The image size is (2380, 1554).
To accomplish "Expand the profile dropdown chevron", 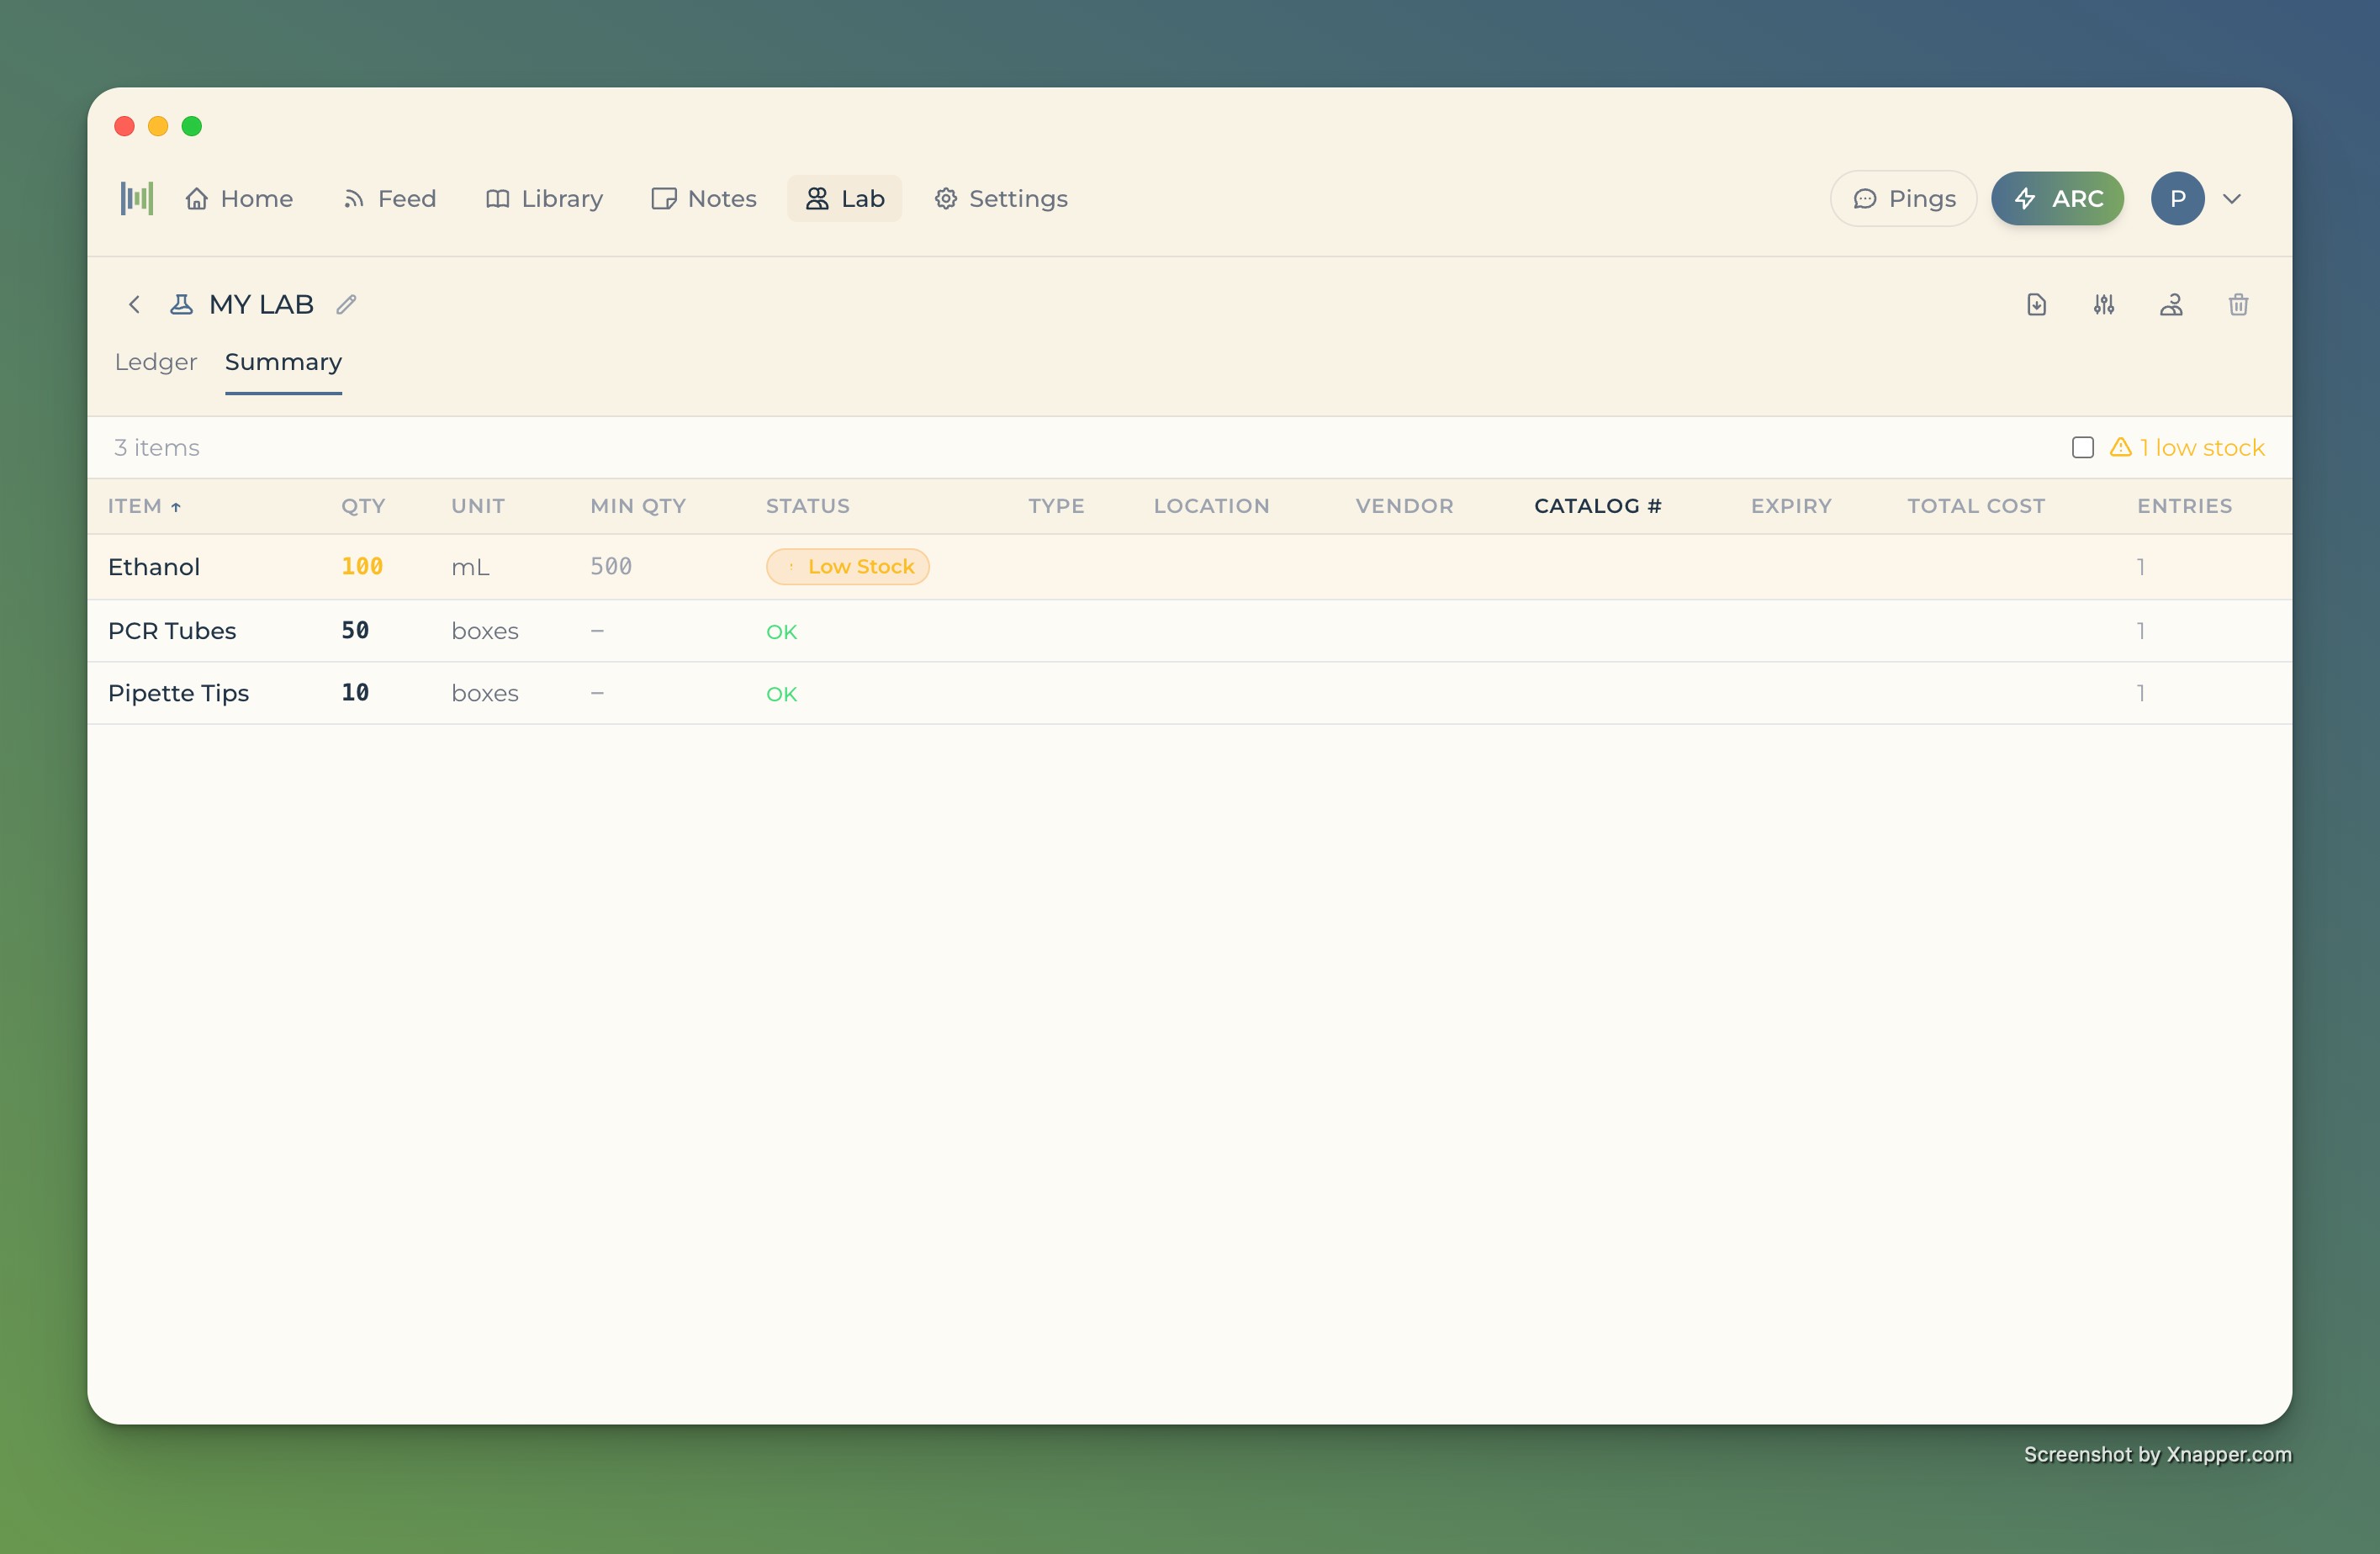I will pos(2231,198).
